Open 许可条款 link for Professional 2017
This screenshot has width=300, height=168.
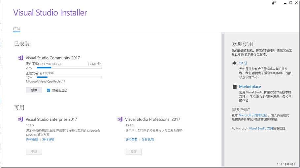click(132, 140)
